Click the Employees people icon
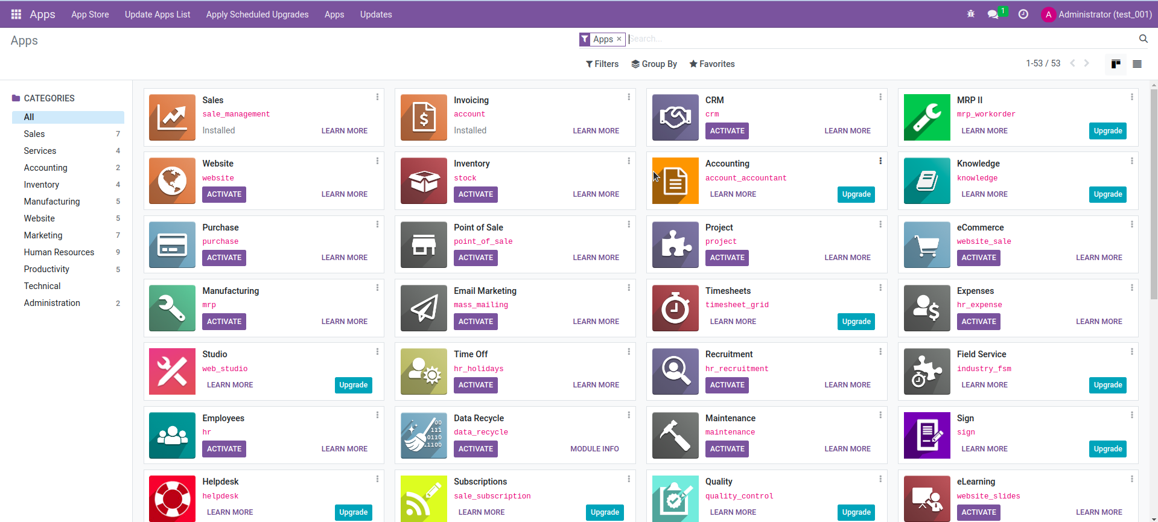 tap(172, 435)
